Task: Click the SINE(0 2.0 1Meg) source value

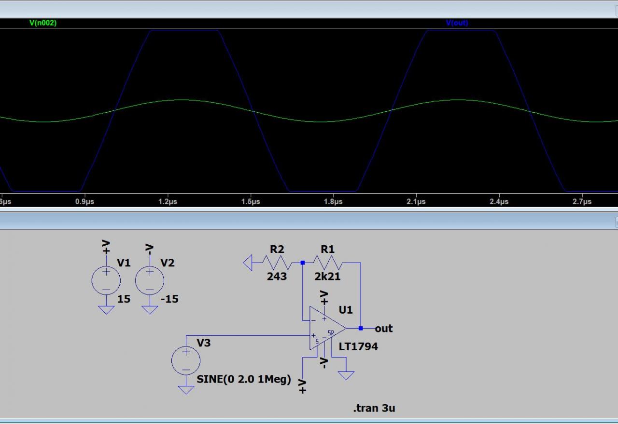Action: pyautogui.click(x=244, y=379)
